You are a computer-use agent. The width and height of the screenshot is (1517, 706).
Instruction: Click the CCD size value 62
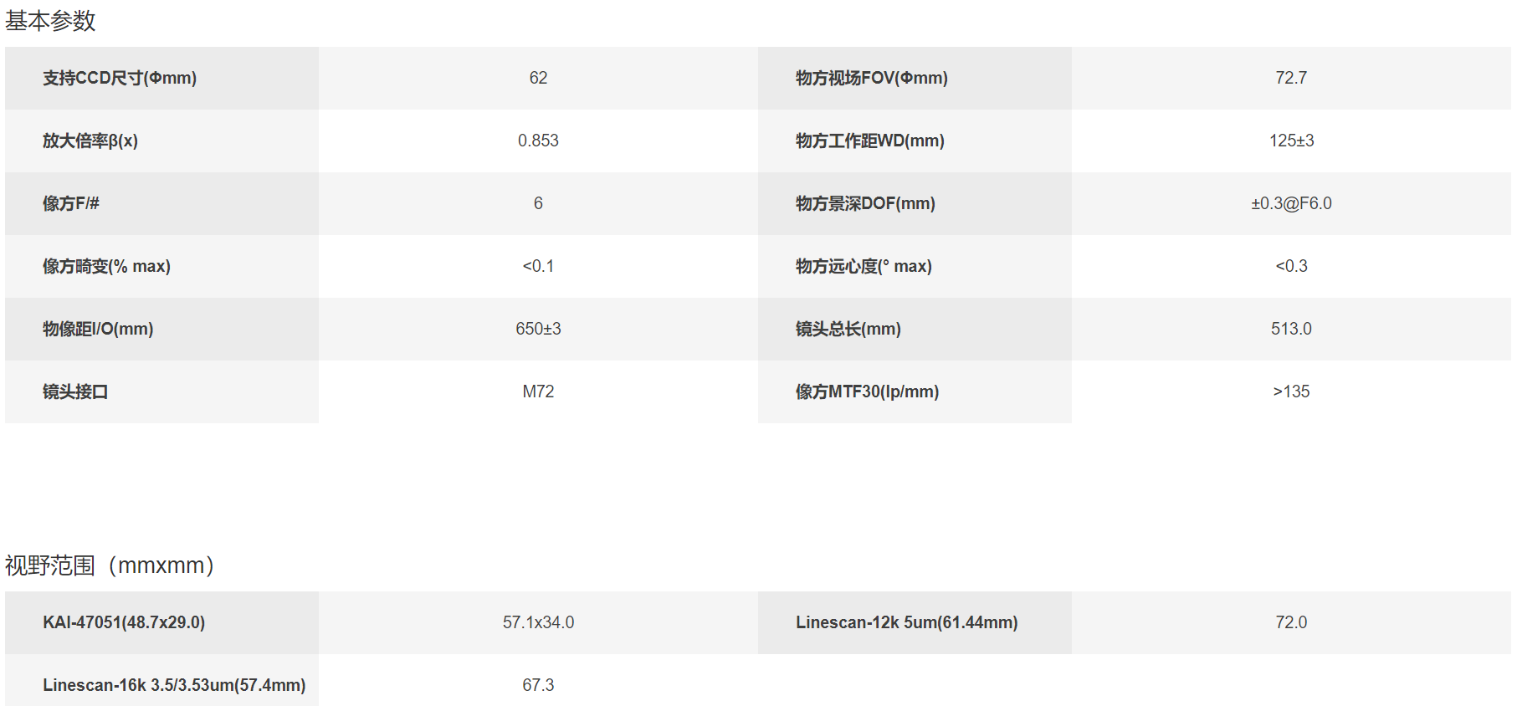tap(538, 78)
